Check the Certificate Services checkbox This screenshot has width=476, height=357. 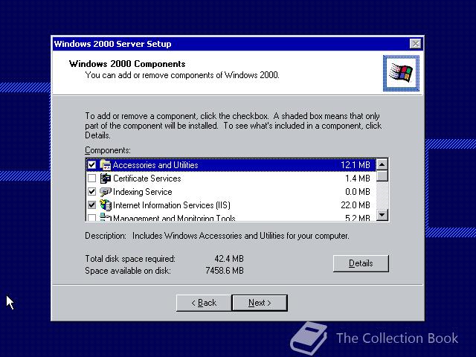91,178
